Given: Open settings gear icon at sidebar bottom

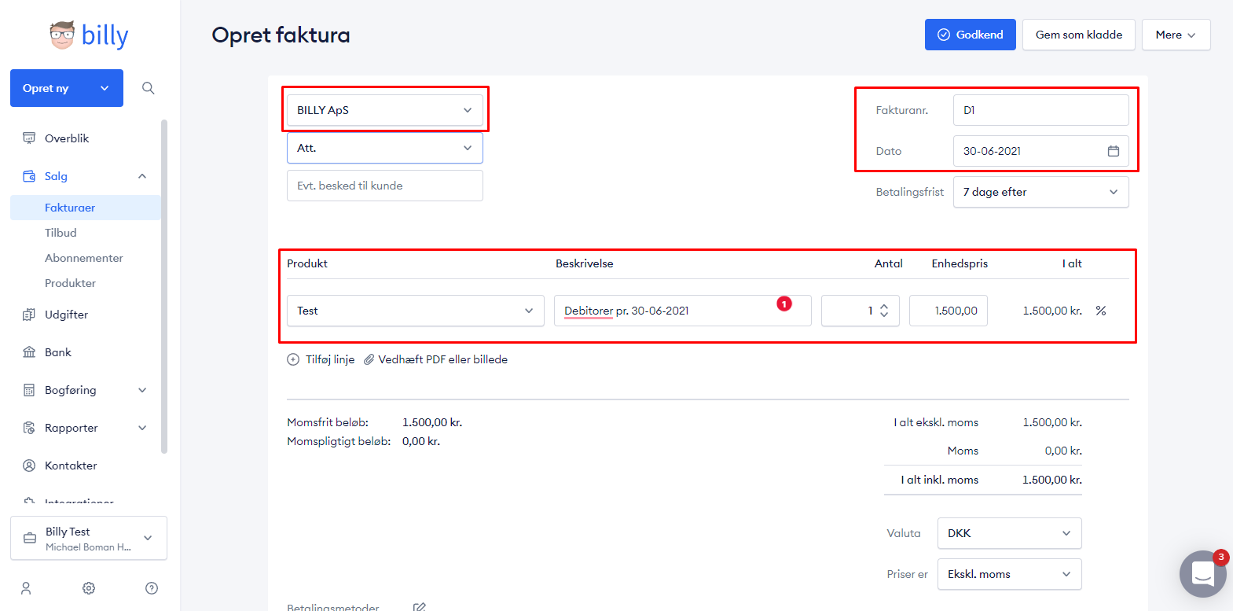Looking at the screenshot, I should (89, 588).
